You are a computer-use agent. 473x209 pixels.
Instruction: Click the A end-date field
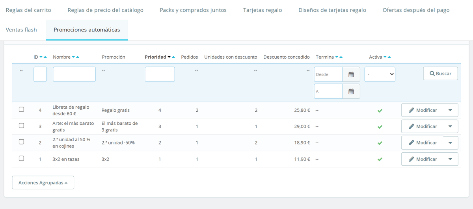pyautogui.click(x=328, y=91)
